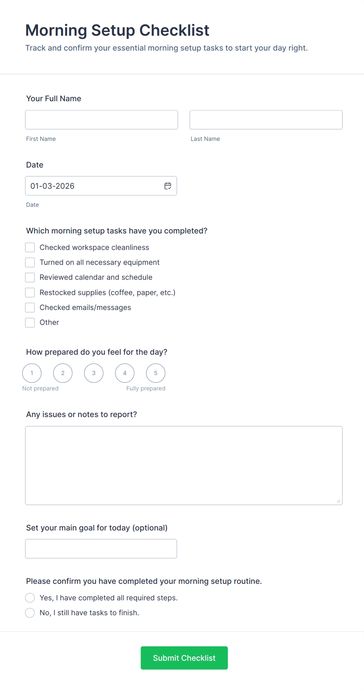Click the issues or notes text area
364x689 pixels.
click(184, 465)
